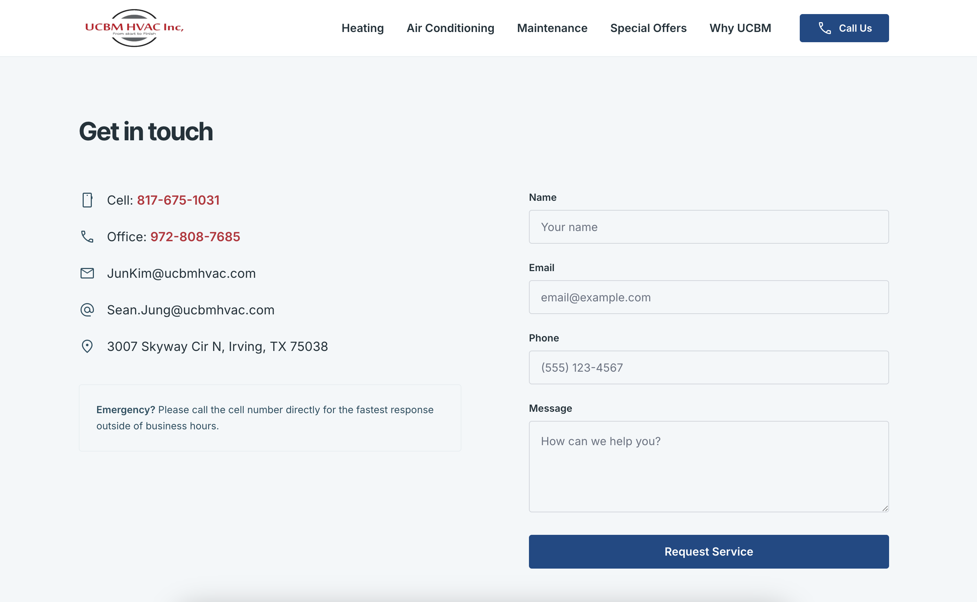977x602 pixels.
Task: Click the @ icon beside Sean.Jung email
Action: pos(87,310)
